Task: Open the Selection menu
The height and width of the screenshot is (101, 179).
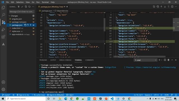Action: point(20,2)
